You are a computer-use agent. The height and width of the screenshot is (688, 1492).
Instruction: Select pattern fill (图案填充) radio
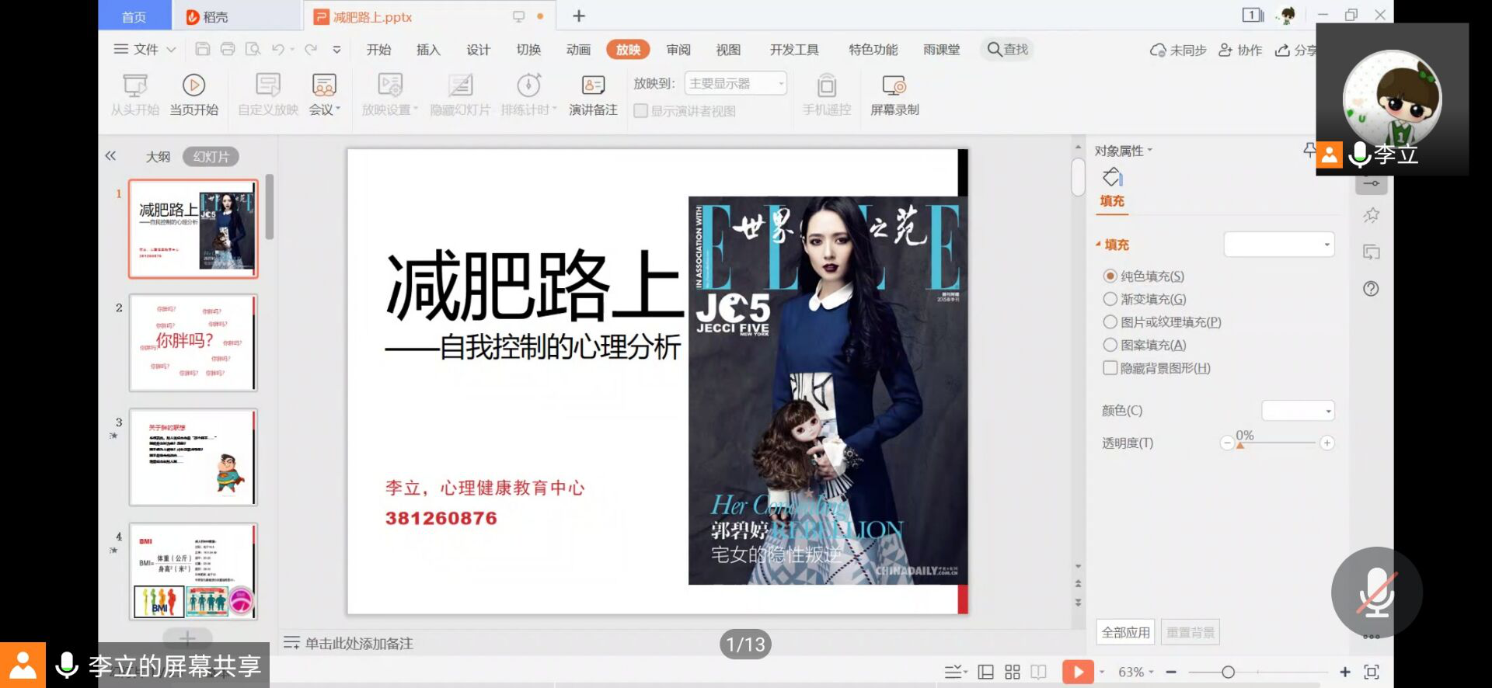click(x=1110, y=345)
